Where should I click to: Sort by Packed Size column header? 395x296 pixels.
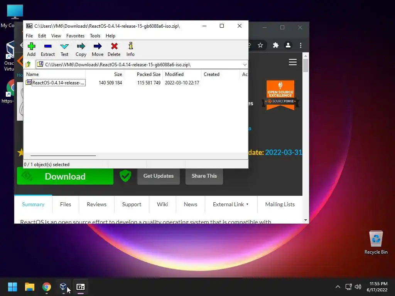coord(143,74)
